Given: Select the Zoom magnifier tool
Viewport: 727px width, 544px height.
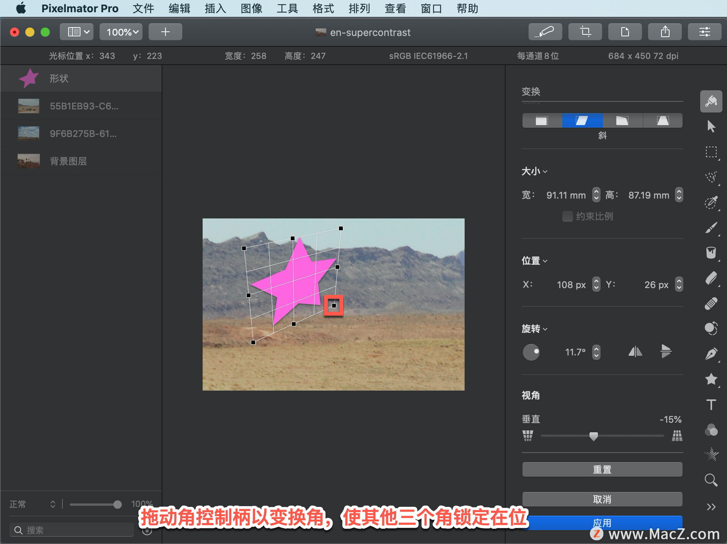Looking at the screenshot, I should 711,480.
